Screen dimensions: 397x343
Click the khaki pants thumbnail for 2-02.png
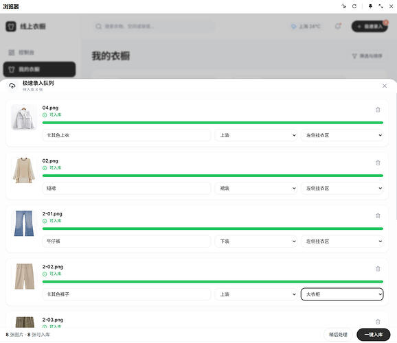pos(24,276)
